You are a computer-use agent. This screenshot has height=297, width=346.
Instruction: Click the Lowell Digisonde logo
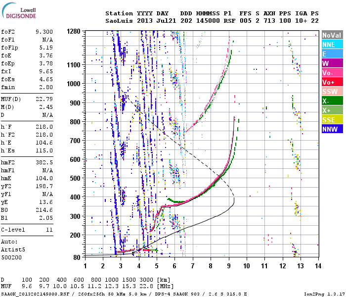(x=19, y=10)
